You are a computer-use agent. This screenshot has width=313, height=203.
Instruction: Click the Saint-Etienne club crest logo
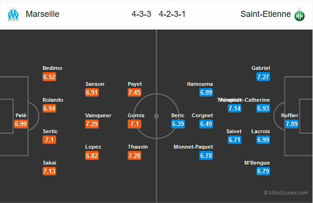pyautogui.click(x=299, y=15)
